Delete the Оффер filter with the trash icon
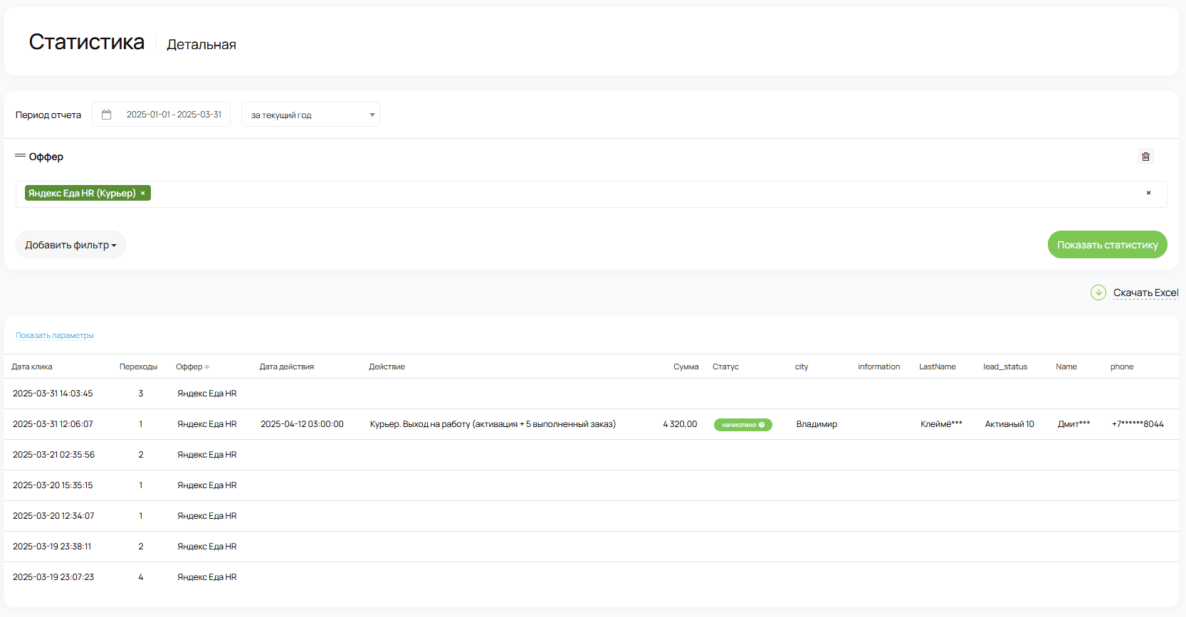 tap(1145, 157)
